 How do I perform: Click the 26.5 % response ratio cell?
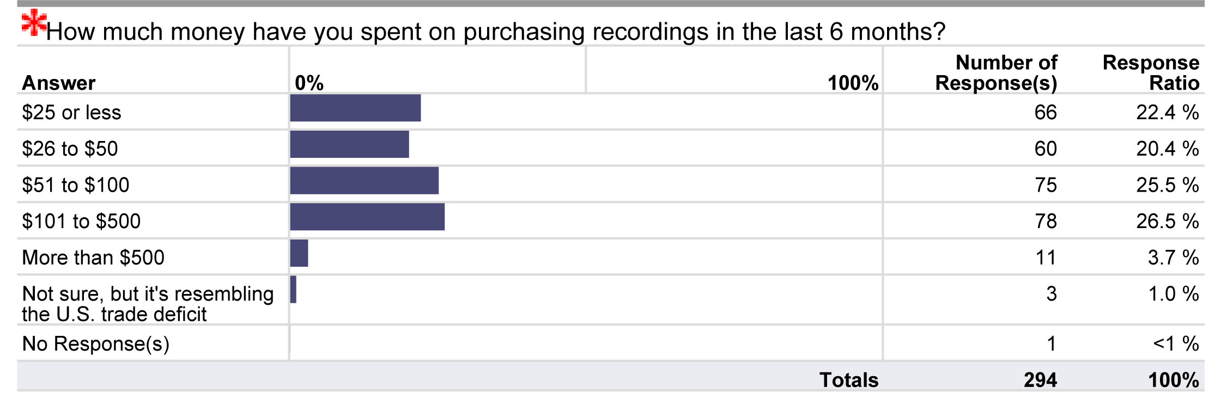point(1168,221)
